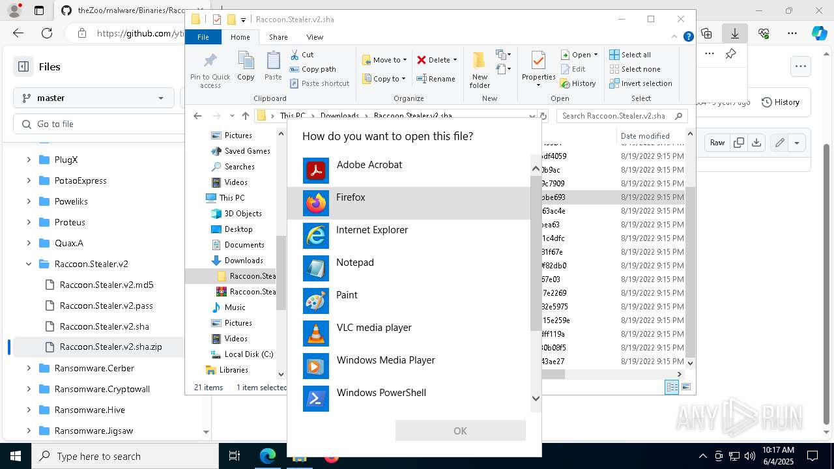Create a New folder from ribbon
The image size is (834, 469).
point(480,70)
